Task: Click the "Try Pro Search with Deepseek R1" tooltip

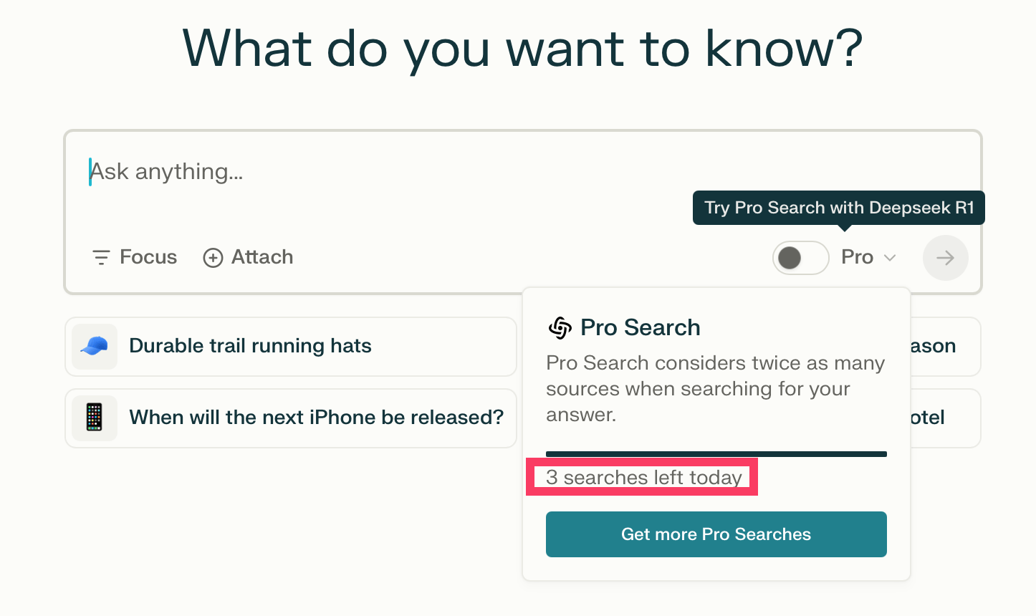Action: coord(838,208)
